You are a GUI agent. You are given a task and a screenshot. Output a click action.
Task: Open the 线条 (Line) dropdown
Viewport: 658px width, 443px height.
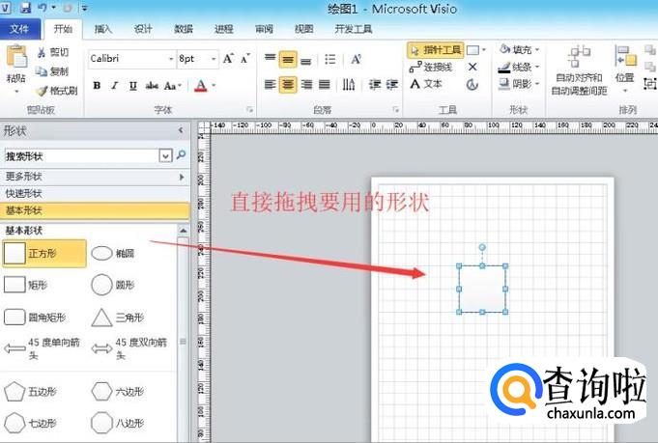coord(519,67)
